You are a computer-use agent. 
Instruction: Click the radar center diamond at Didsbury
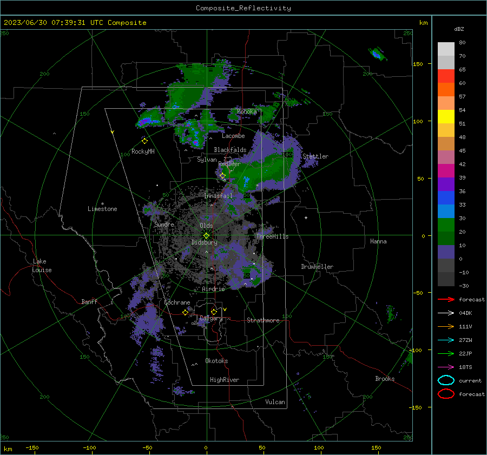207,235
